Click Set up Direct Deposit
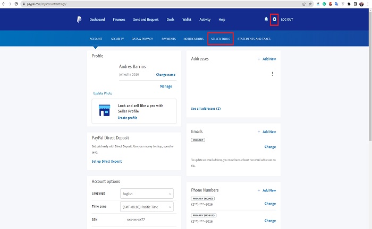Viewport: 372px width, 229px height. click(107, 161)
